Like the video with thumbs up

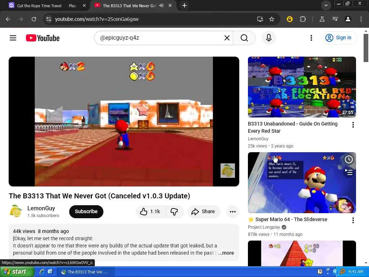click(150, 211)
